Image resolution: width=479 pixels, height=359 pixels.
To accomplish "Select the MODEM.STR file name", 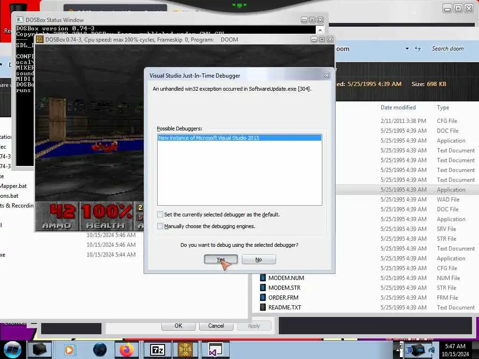I will point(284,287).
